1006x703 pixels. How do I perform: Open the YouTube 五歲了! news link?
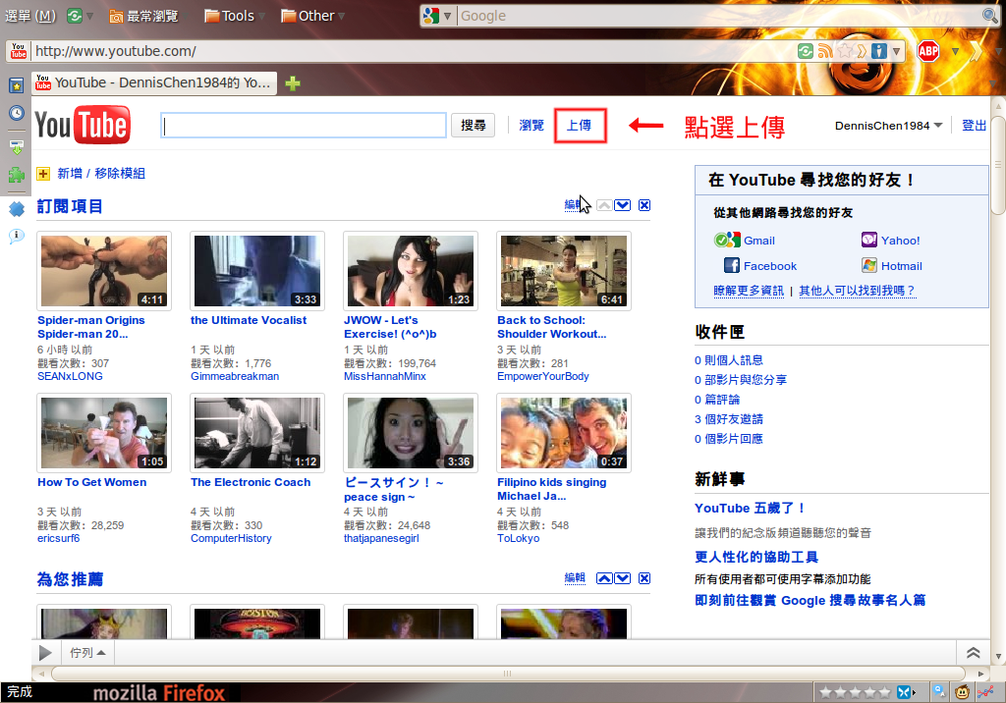tap(750, 508)
